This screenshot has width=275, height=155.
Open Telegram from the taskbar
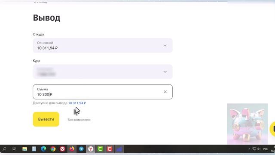[x=81, y=149]
